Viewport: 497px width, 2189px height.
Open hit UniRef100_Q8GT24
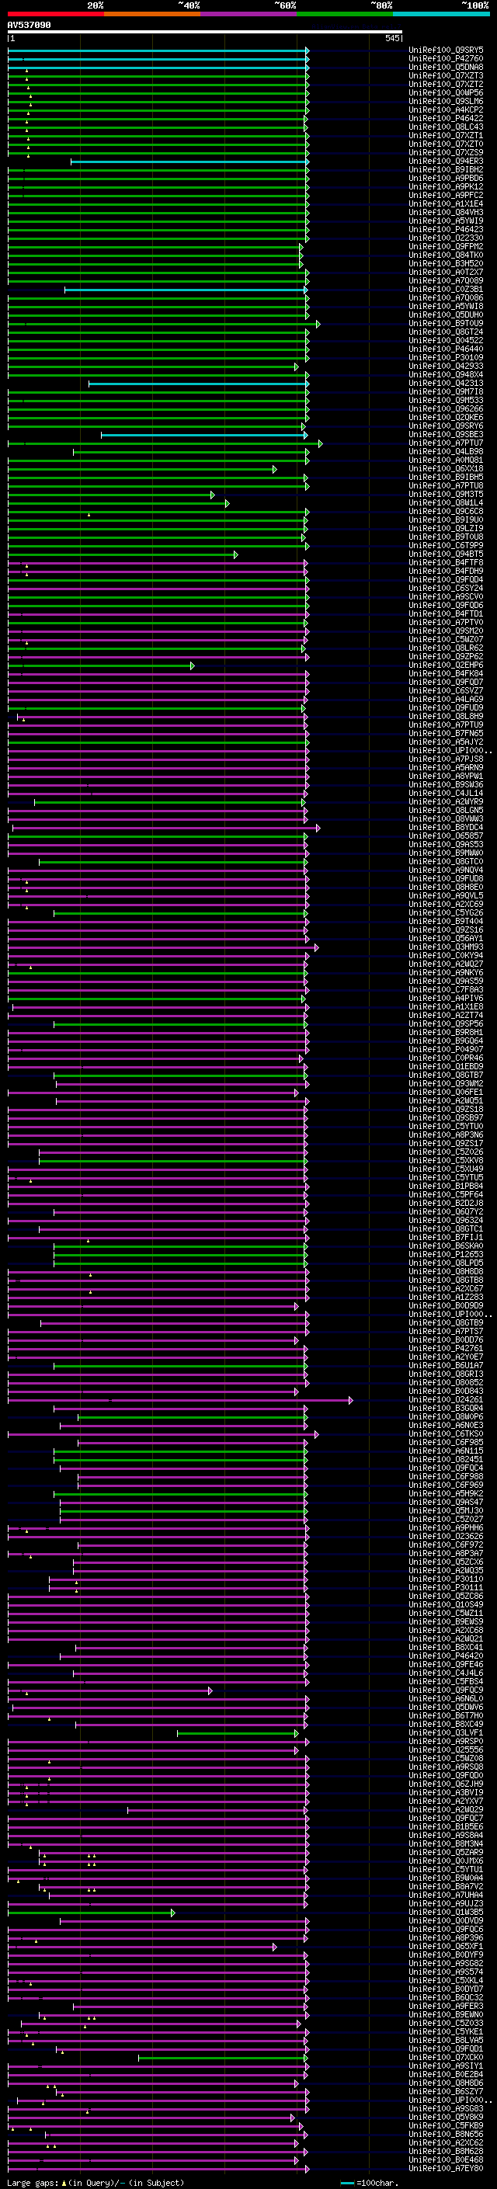[x=446, y=332]
